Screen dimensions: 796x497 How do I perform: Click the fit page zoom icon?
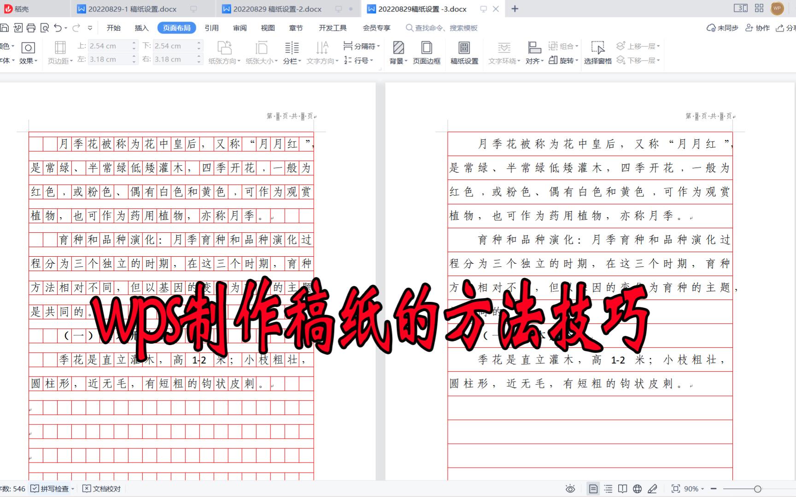[x=676, y=489]
